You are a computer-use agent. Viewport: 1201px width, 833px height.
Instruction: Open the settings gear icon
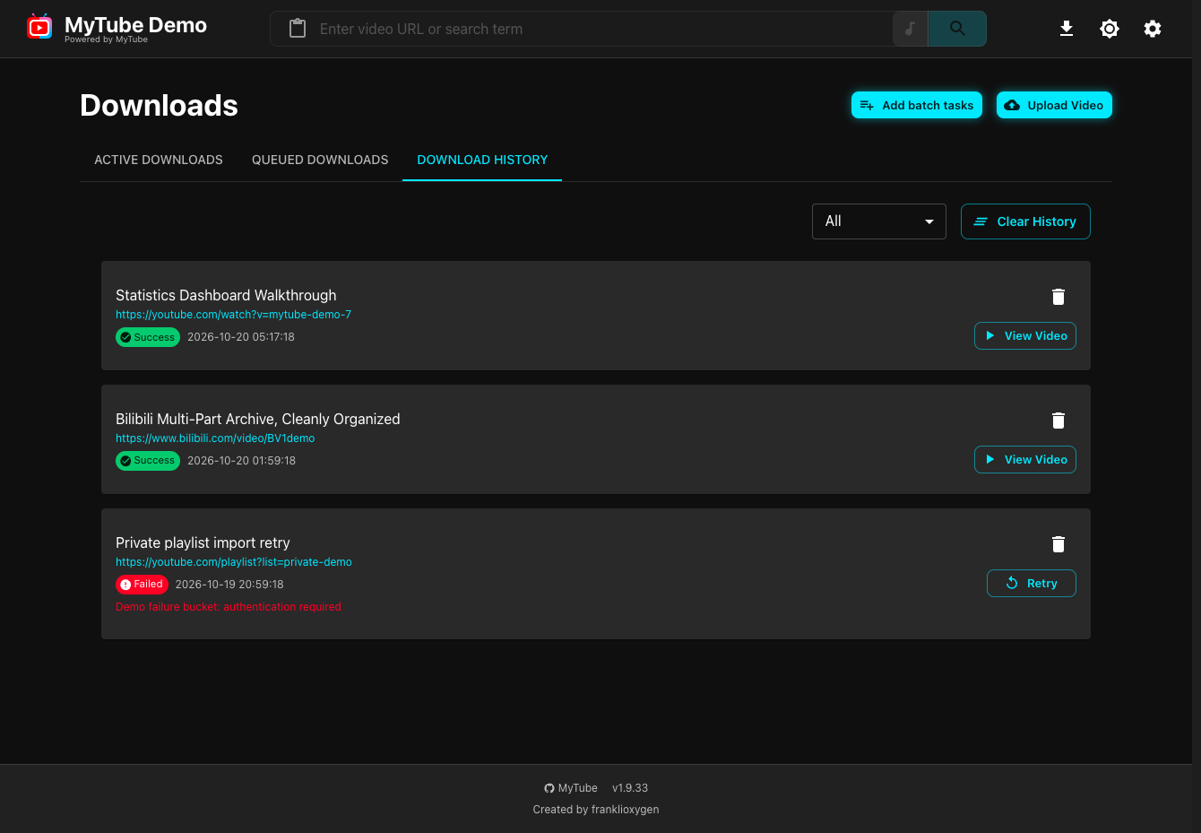(1153, 29)
